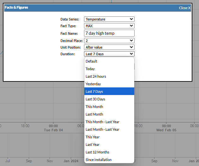Select Last 12 Months option

109,152
